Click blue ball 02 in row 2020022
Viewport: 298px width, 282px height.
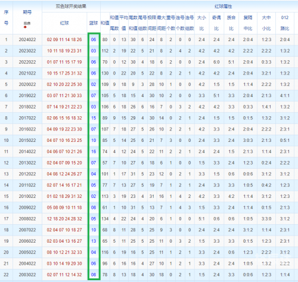(94, 85)
